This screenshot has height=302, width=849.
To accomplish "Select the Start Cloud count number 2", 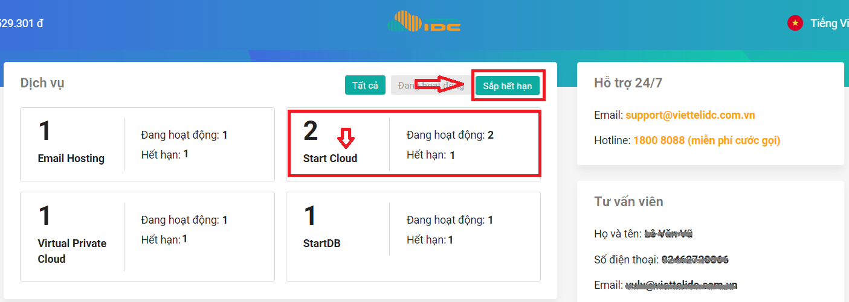I will click(311, 131).
